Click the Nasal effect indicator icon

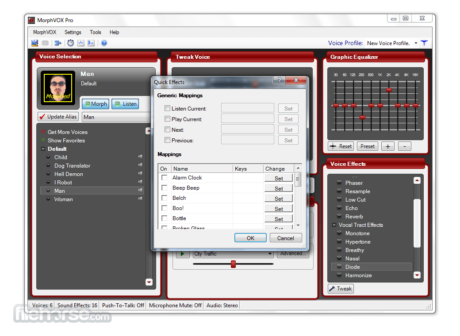pyautogui.click(x=339, y=258)
